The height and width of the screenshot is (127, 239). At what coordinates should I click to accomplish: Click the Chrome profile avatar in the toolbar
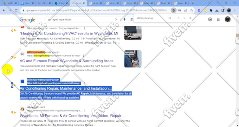229,11
